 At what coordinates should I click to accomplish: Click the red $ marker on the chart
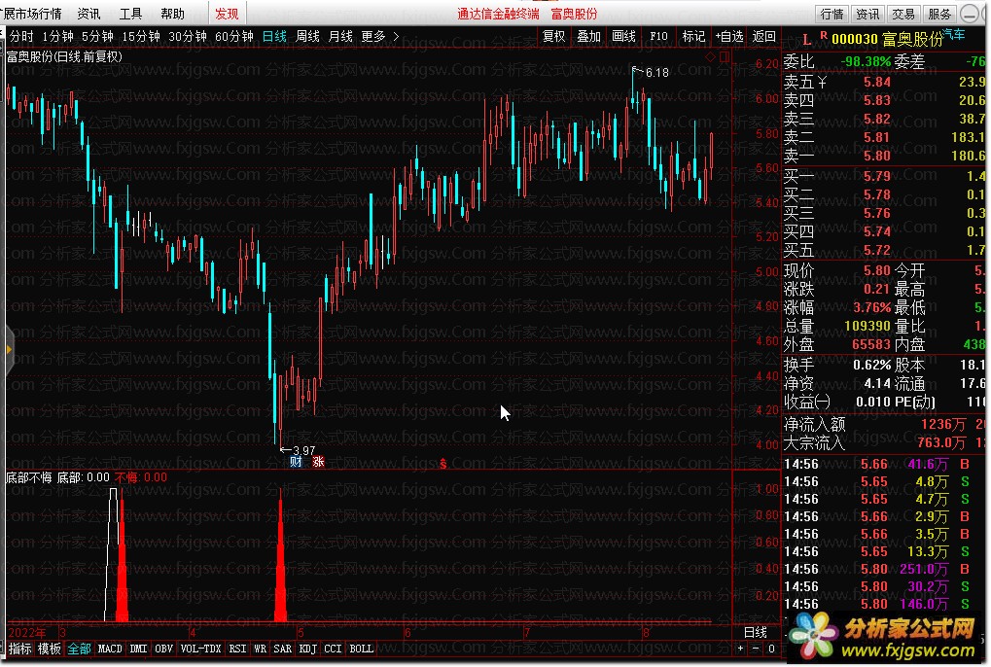[x=443, y=465]
